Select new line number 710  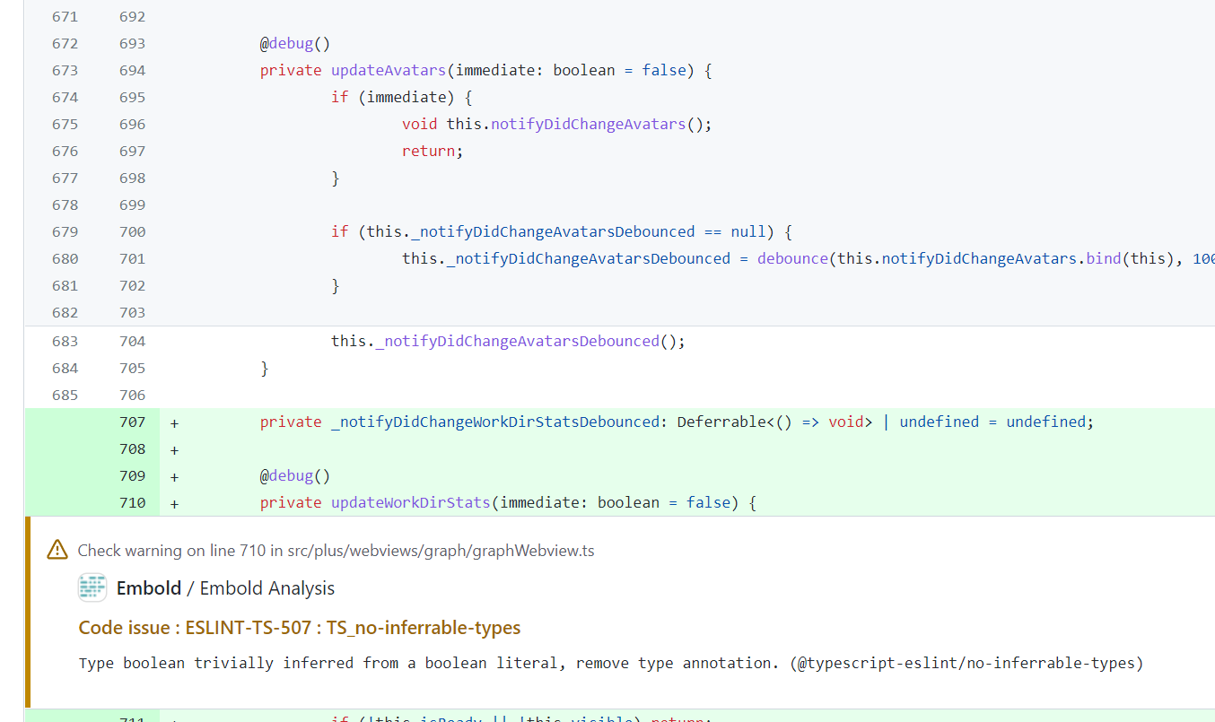click(x=132, y=502)
